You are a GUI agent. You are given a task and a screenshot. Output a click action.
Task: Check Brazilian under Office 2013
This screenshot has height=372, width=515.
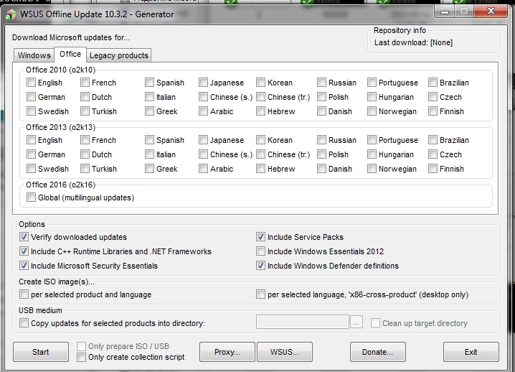point(433,140)
